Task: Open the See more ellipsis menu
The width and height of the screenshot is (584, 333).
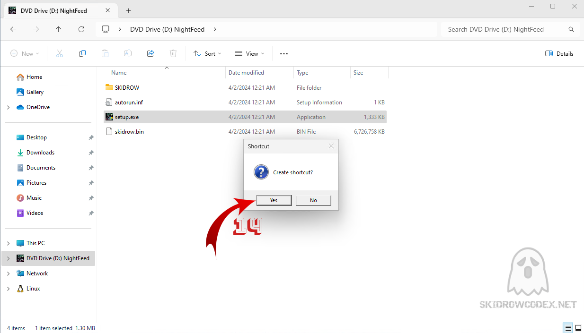Action: click(284, 53)
